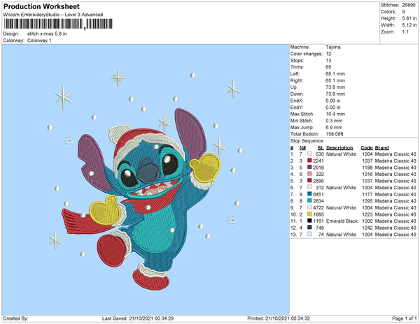Click code 1242 in stop row 12
Image resolution: width=420 pixels, height=324 pixels.
pos(367,228)
